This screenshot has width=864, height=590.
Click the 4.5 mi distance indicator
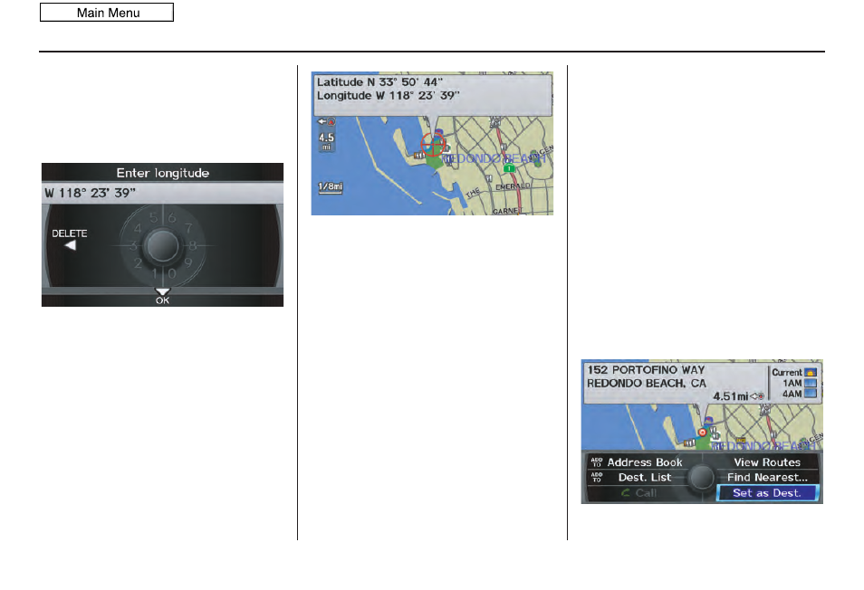(x=326, y=140)
